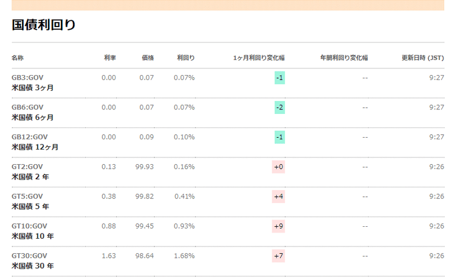This screenshot has width=452, height=277.
Task: Click the 国債利回り heading
Action: (44, 25)
